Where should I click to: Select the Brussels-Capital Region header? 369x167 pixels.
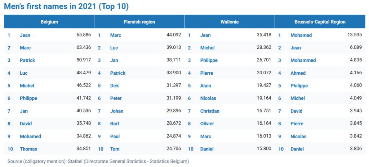click(x=320, y=22)
